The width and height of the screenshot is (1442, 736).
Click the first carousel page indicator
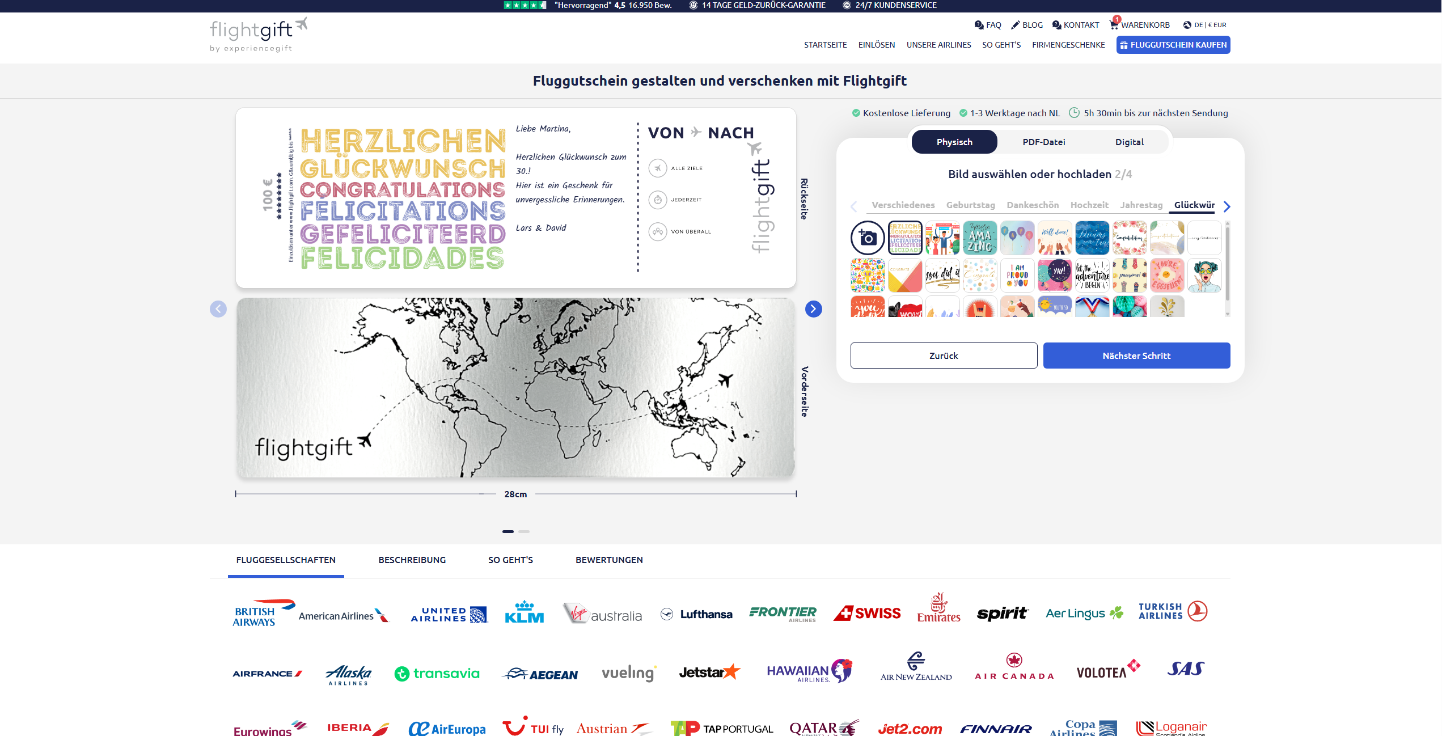pos(508,531)
